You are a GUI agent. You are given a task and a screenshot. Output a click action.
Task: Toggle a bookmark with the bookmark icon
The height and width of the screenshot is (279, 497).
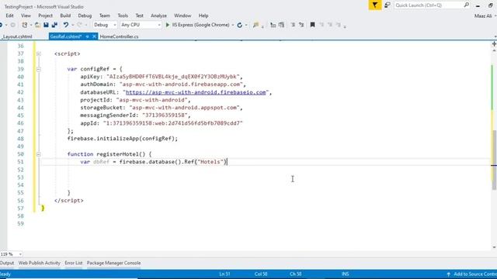tap(312, 25)
